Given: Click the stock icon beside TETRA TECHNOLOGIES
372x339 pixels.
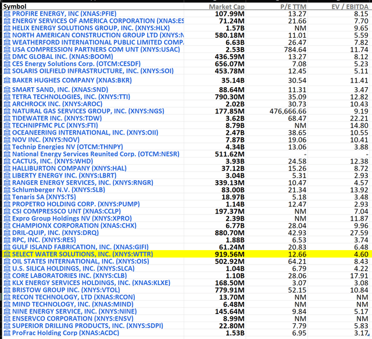Looking at the screenshot, I should coord(7,97).
